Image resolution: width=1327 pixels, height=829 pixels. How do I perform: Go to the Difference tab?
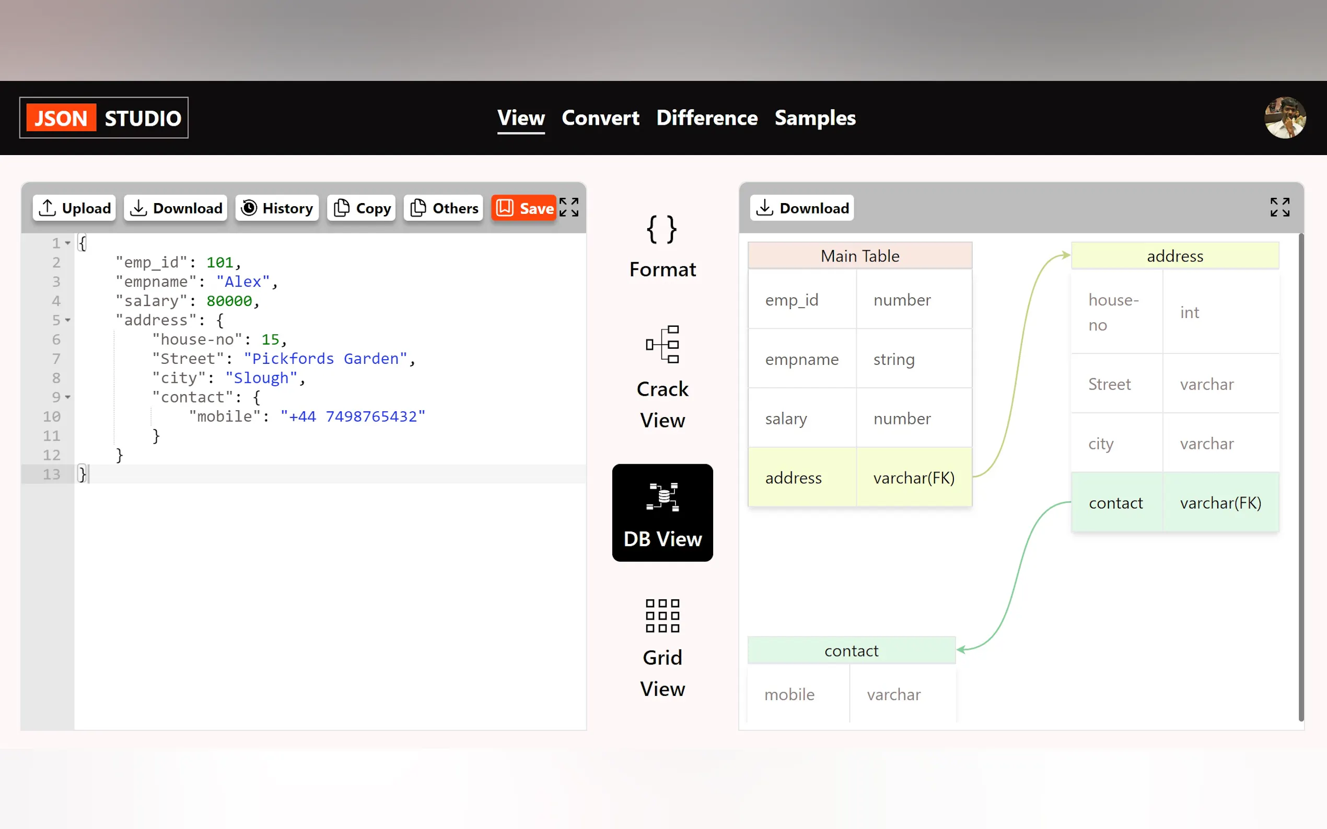[x=706, y=118]
